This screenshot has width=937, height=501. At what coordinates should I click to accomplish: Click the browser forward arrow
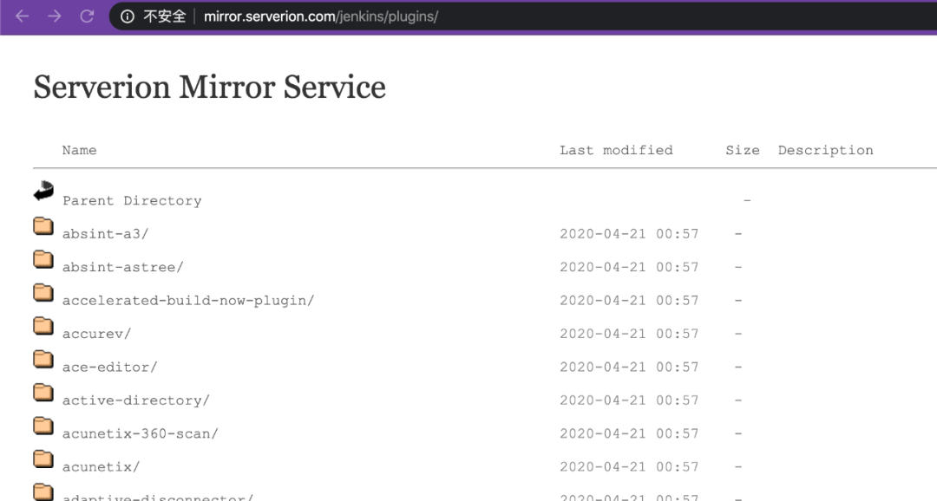[x=54, y=16]
